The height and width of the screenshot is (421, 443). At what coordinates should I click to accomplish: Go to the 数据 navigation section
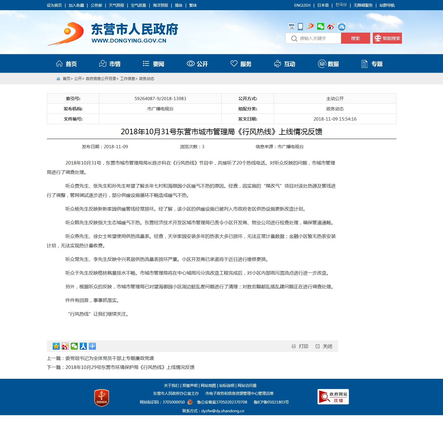(328, 64)
